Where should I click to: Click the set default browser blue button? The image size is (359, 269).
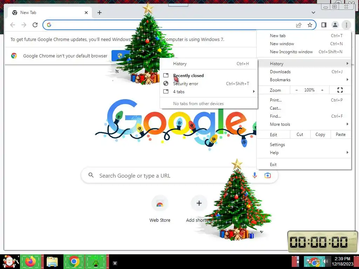[121, 56]
